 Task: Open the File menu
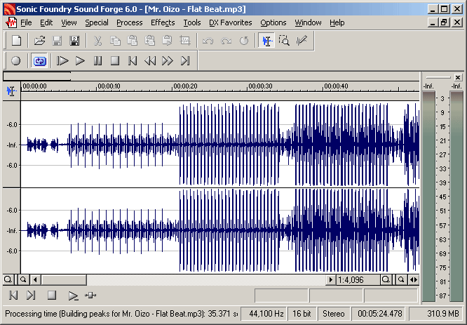point(26,22)
